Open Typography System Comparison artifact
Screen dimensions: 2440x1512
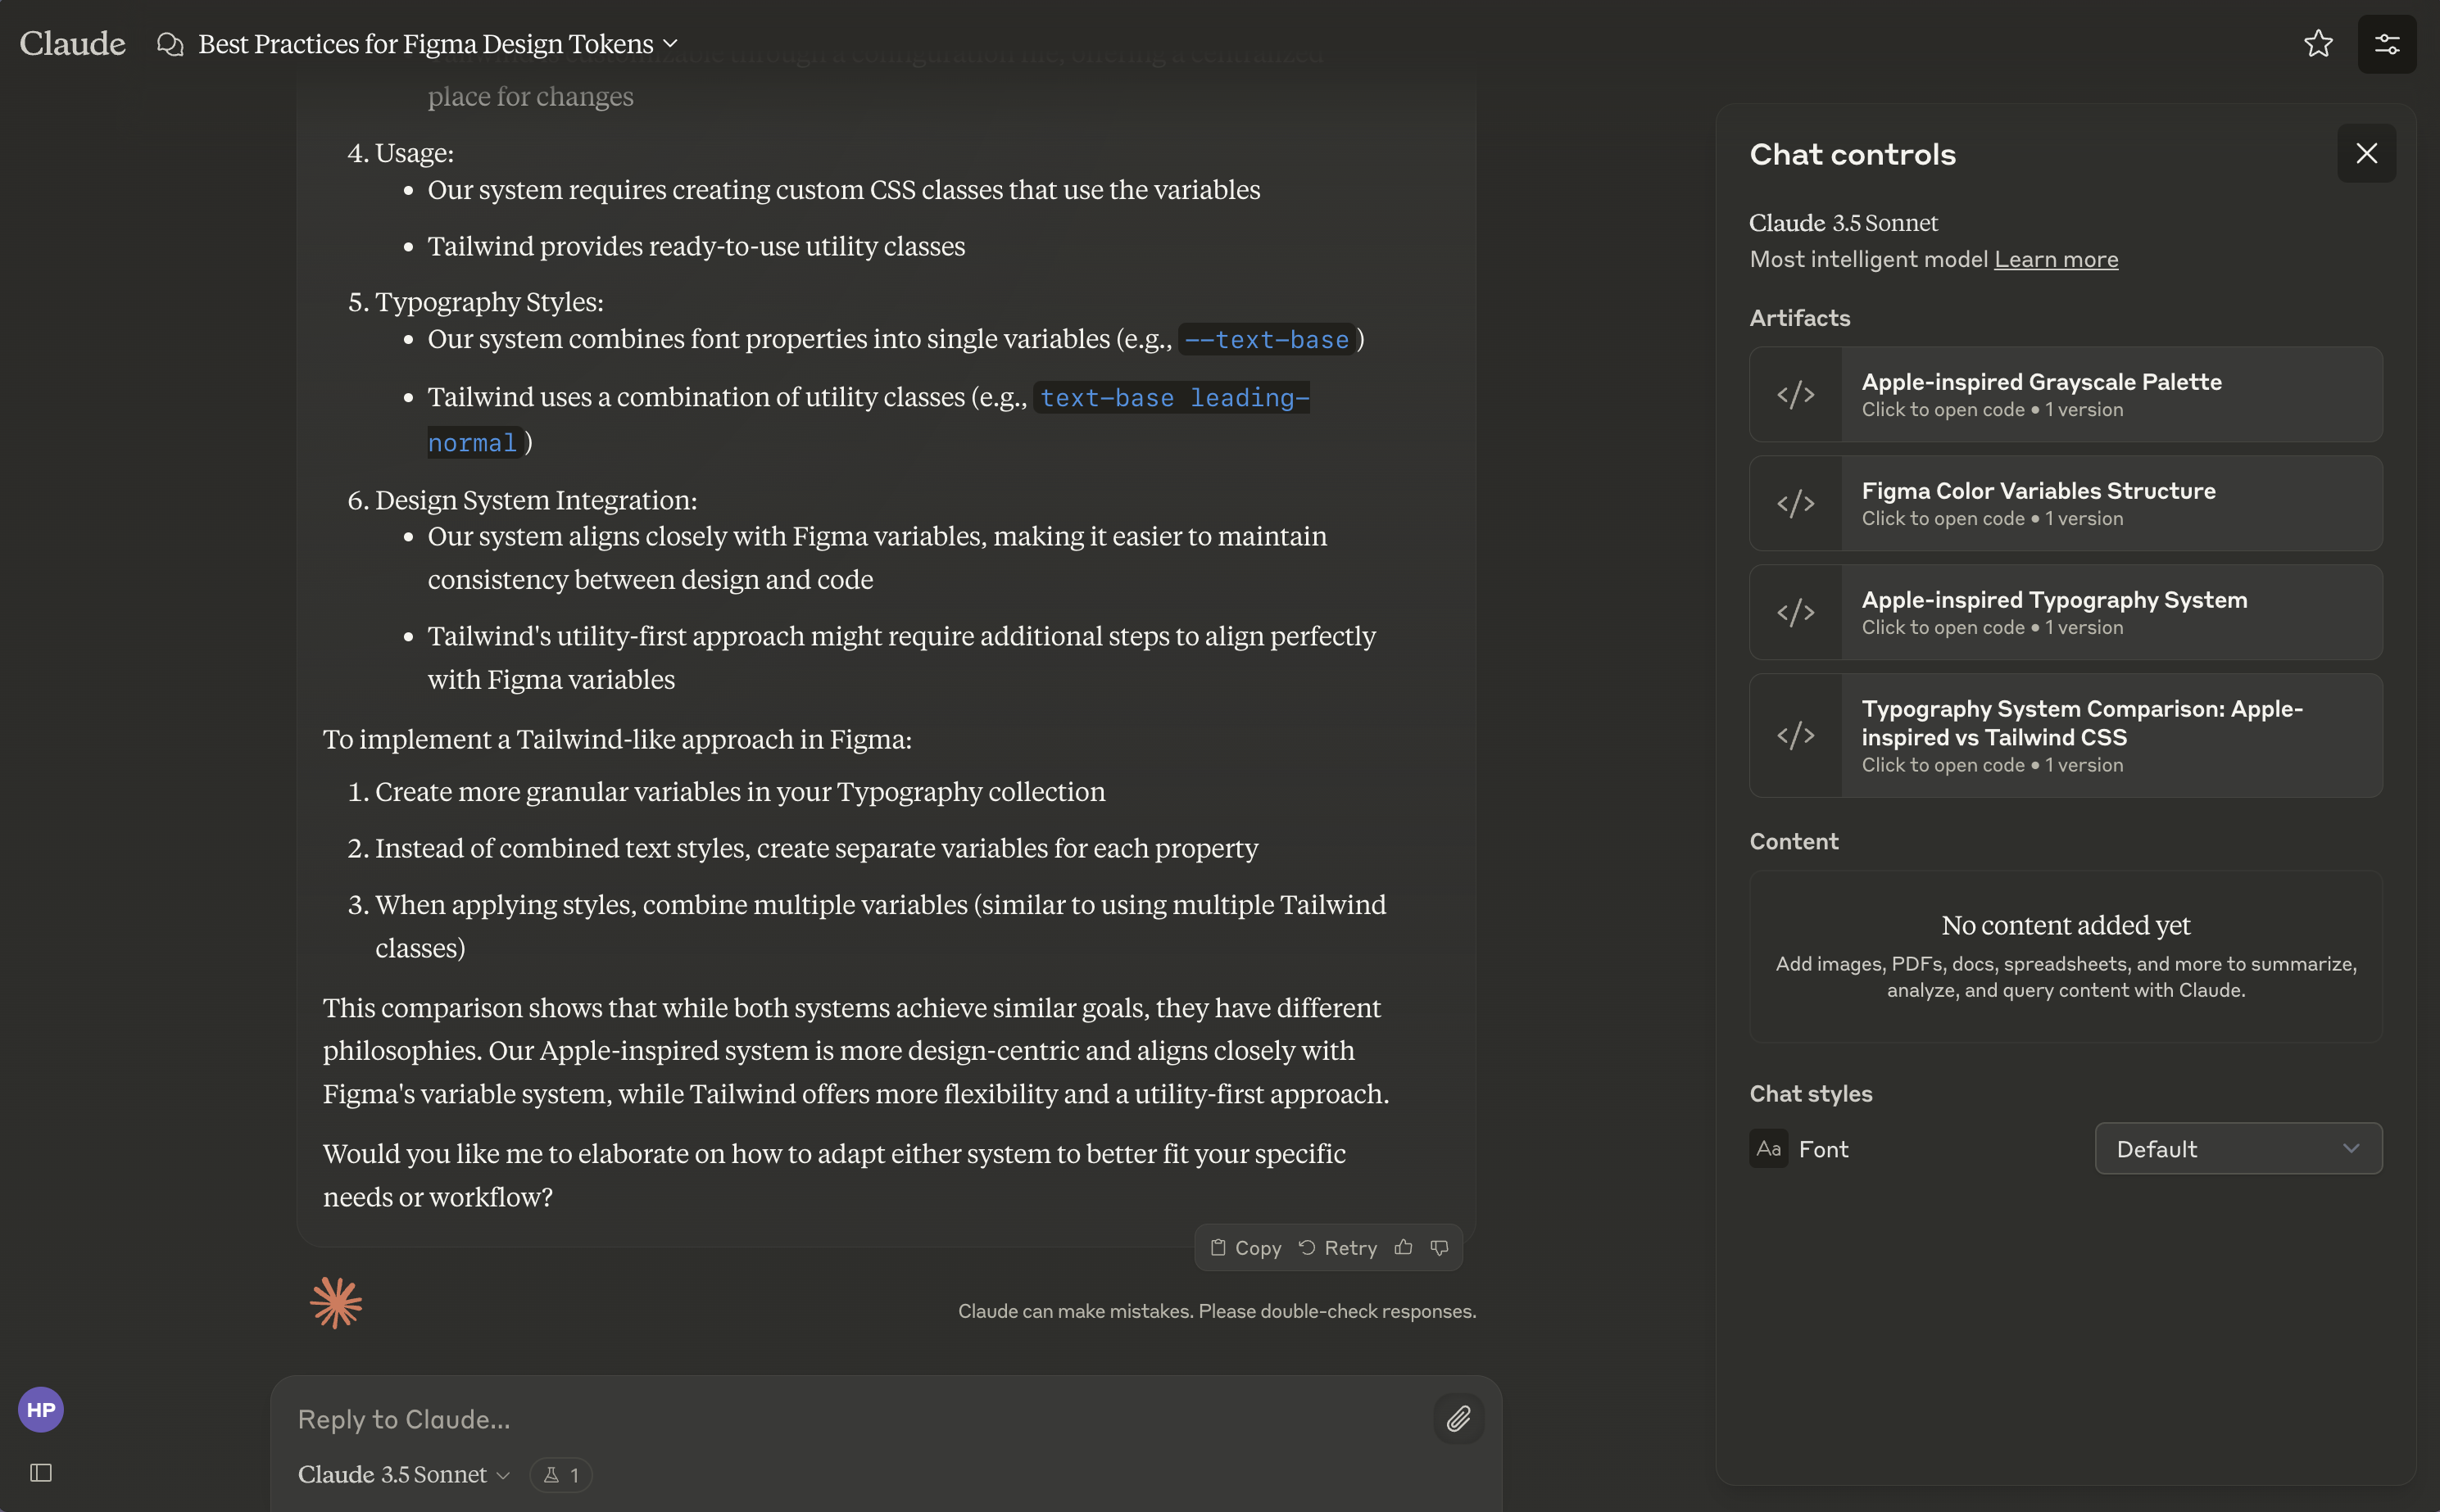click(x=2066, y=735)
